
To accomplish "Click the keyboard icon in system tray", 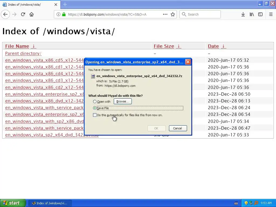I will 236,203.
